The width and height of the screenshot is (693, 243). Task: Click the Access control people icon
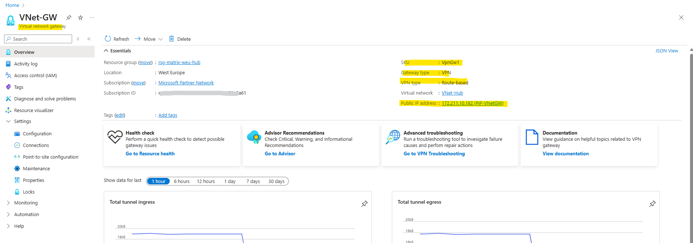[8, 75]
